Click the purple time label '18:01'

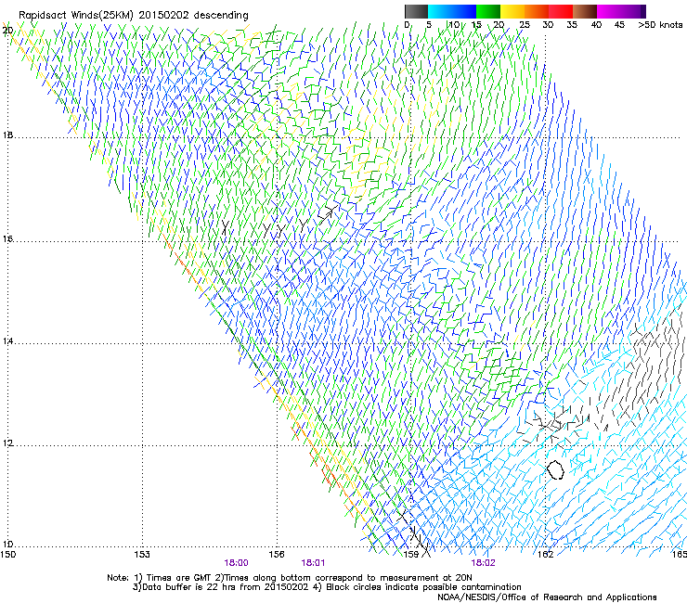pos(313,563)
